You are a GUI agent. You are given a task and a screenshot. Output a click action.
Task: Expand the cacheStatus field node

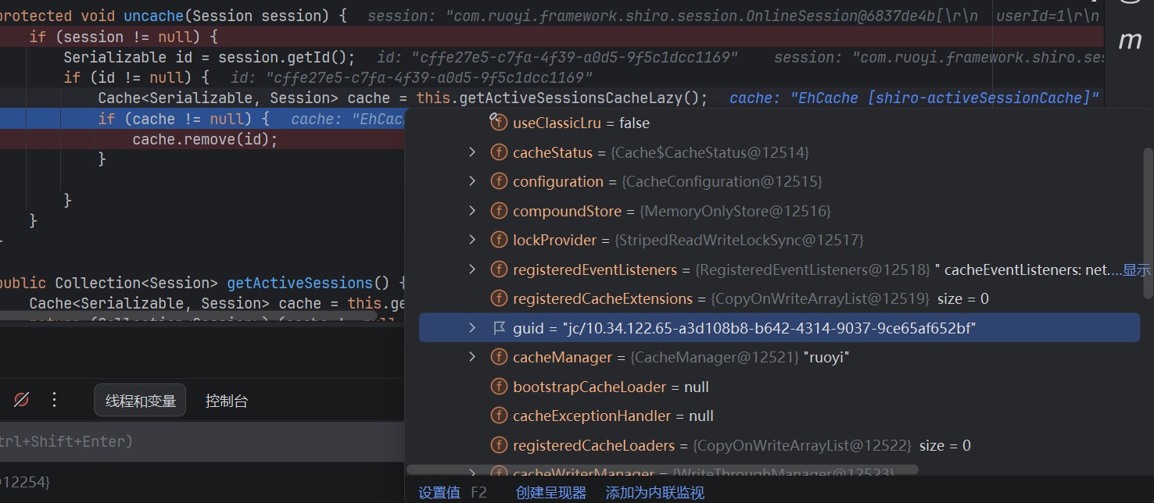click(x=472, y=152)
